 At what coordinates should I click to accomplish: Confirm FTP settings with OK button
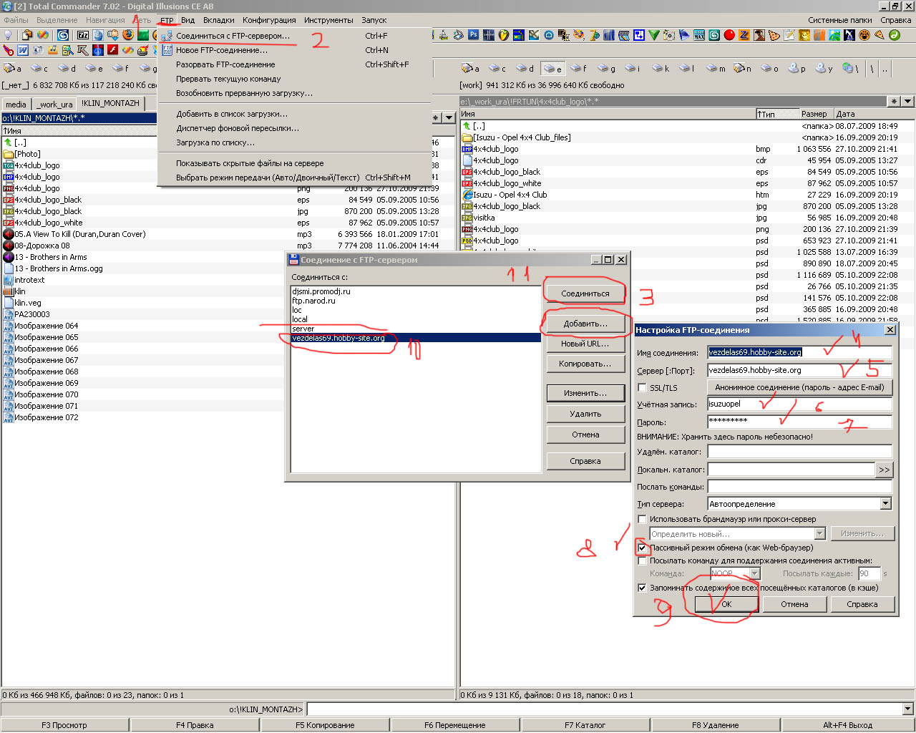(x=726, y=604)
